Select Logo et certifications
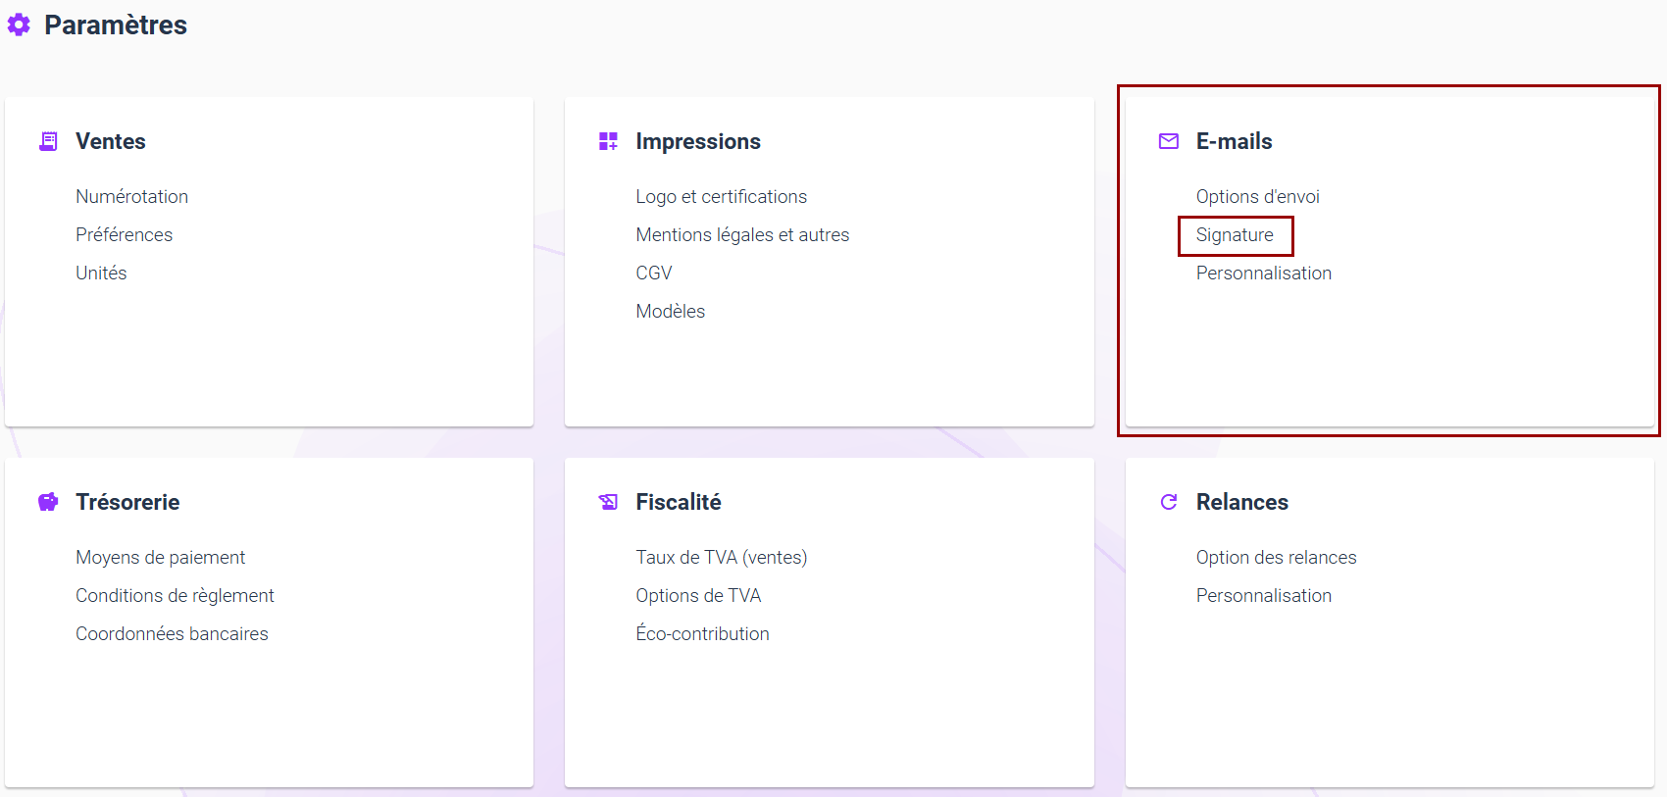The width and height of the screenshot is (1667, 797). 721,197
